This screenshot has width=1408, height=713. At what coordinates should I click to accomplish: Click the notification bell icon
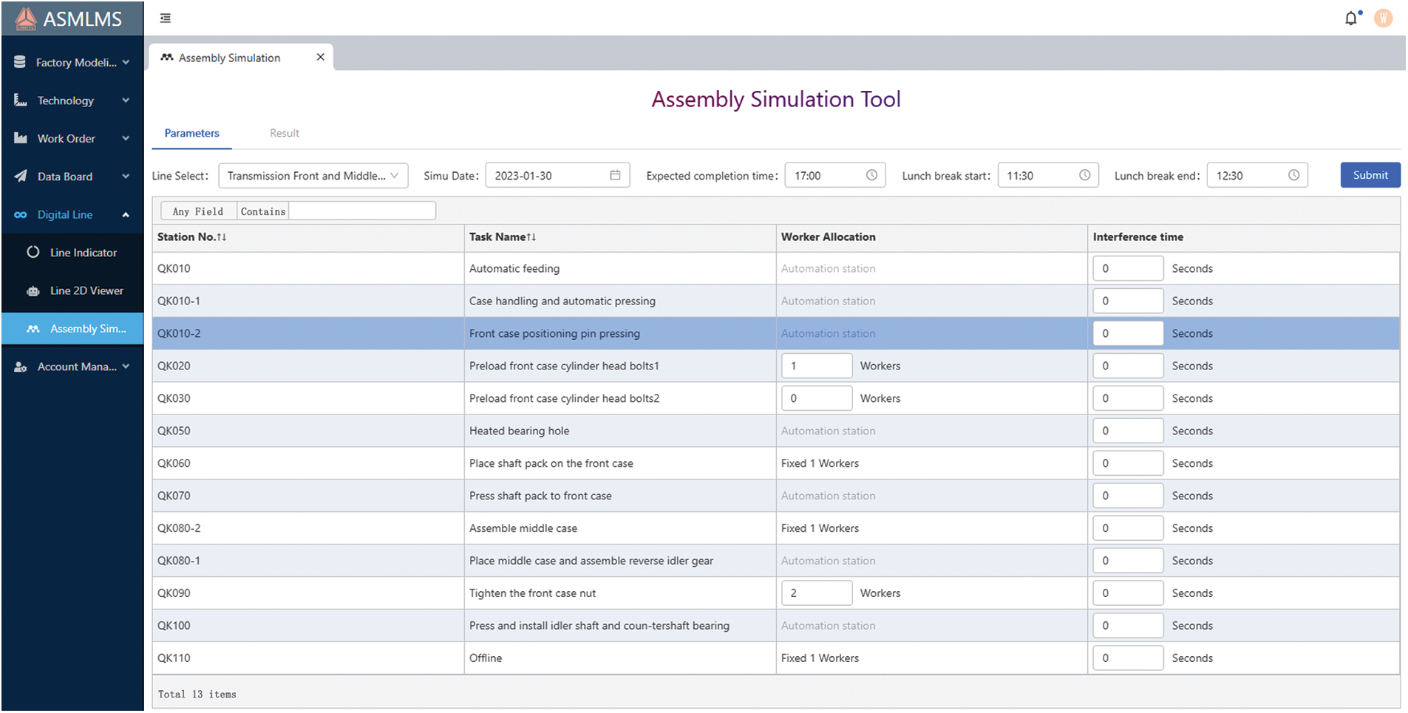click(1350, 18)
